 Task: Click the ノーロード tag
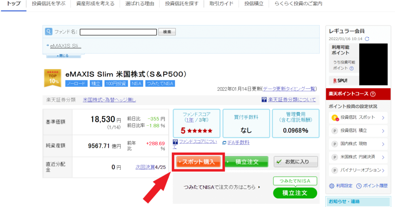(76, 84)
